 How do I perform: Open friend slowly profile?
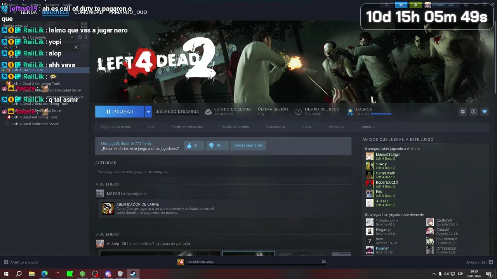pos(381,164)
